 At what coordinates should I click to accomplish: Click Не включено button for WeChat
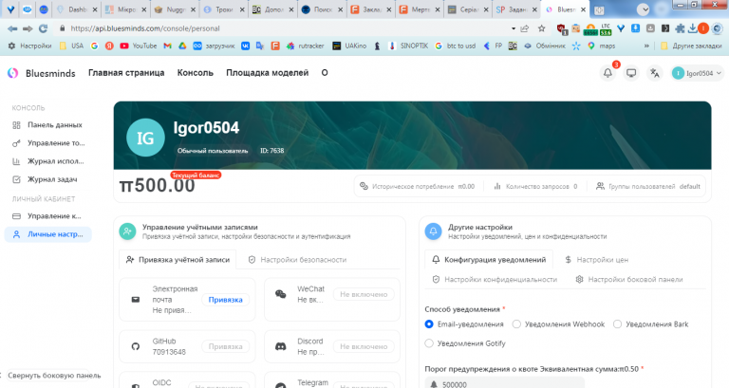click(x=364, y=294)
